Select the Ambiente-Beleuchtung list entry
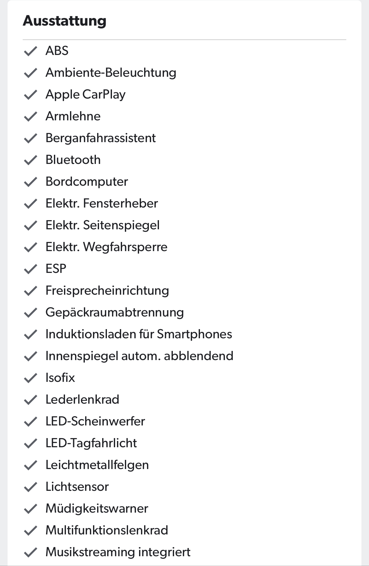369x566 pixels. click(x=111, y=73)
